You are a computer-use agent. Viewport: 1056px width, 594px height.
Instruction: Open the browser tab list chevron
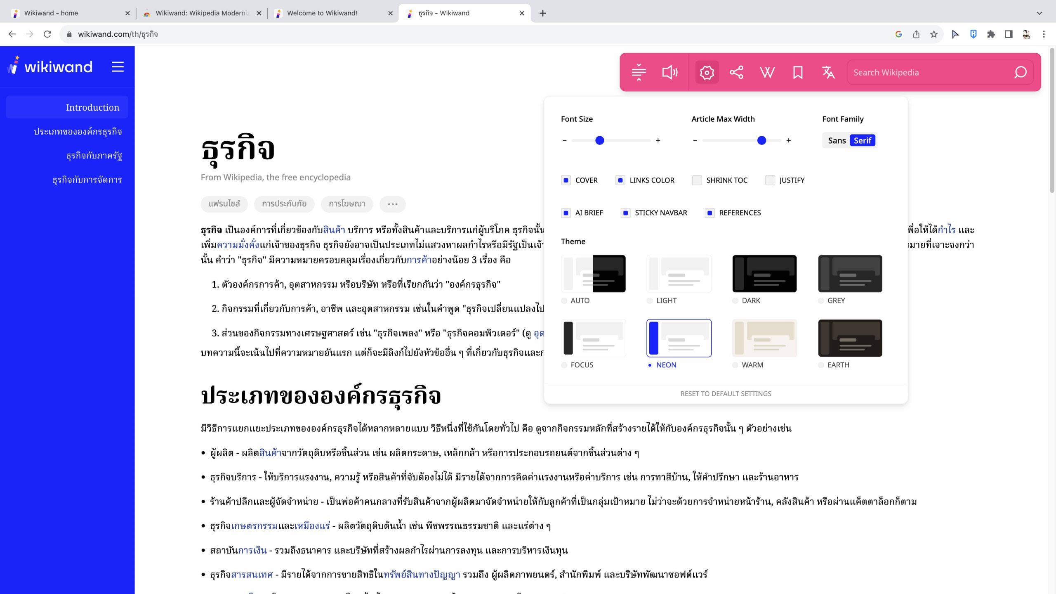(1039, 13)
